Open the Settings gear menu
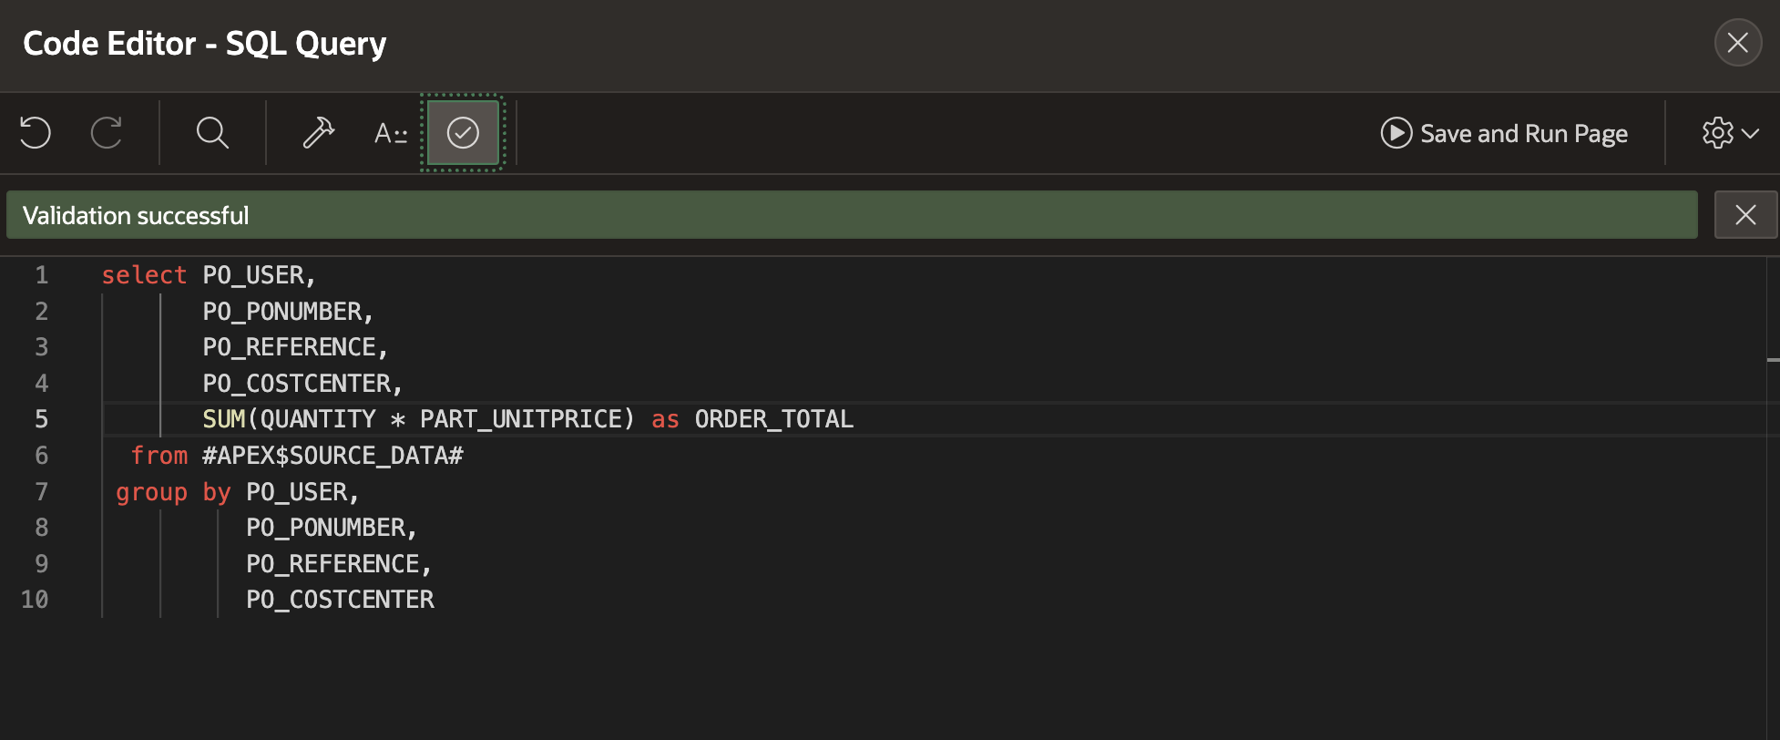Image resolution: width=1780 pixels, height=740 pixels. (x=1729, y=133)
